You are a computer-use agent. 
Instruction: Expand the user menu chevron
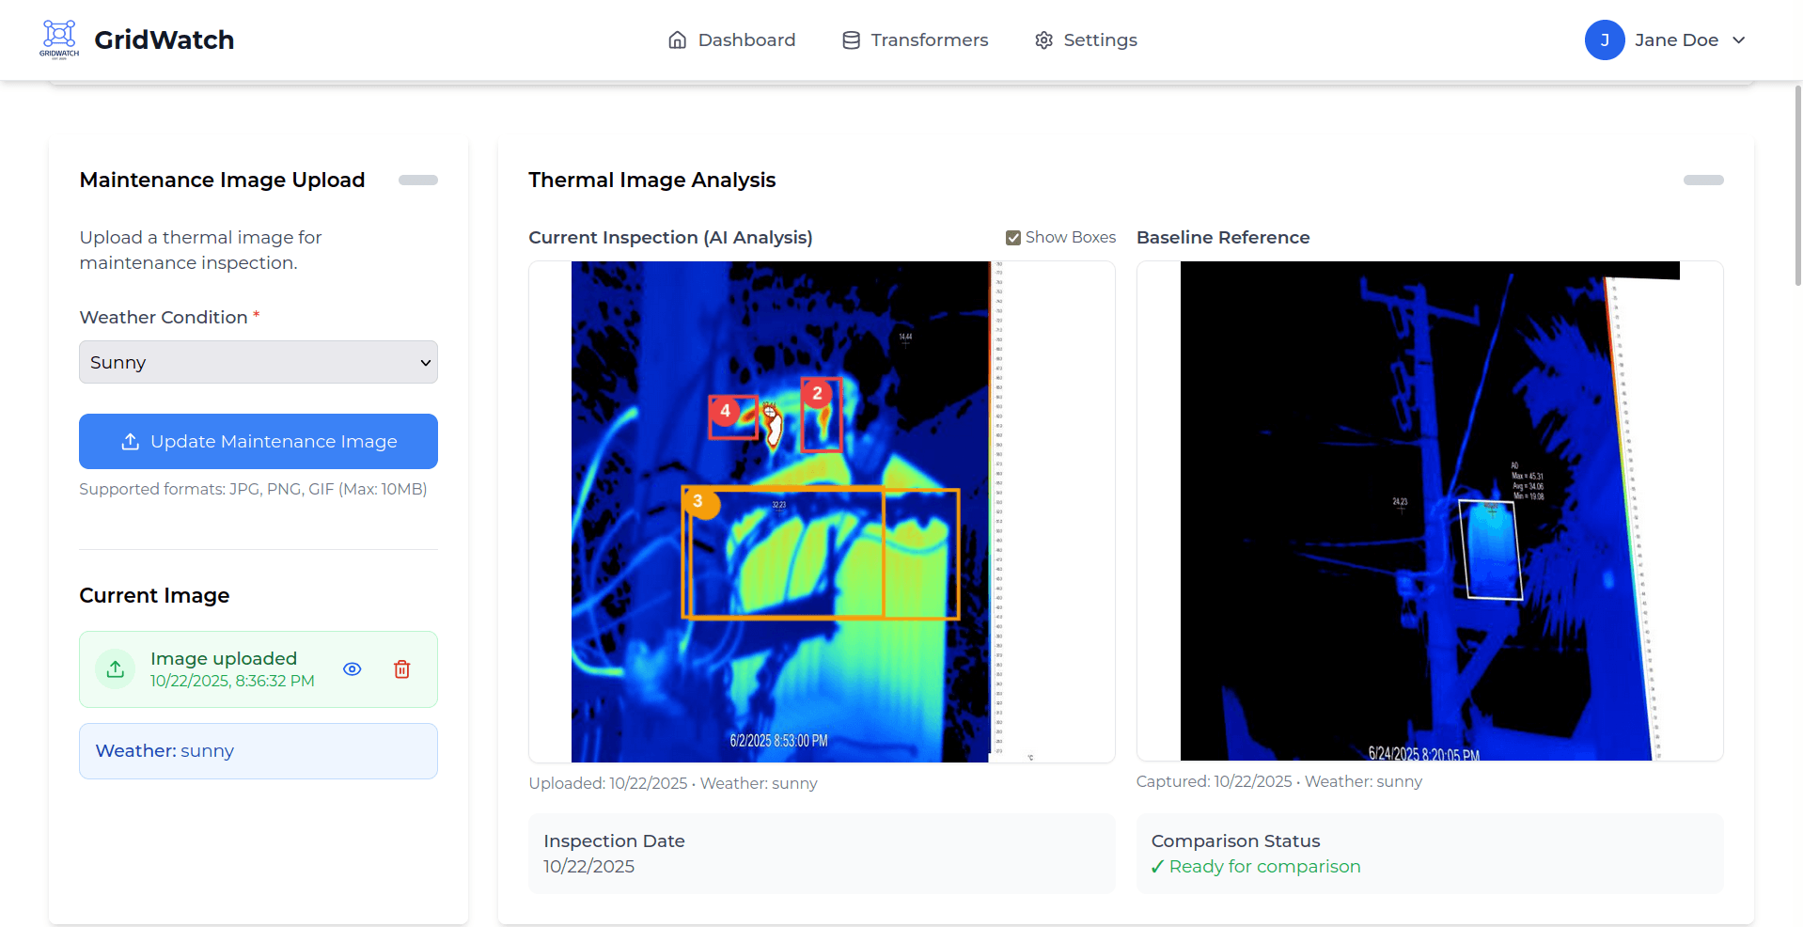coord(1739,40)
